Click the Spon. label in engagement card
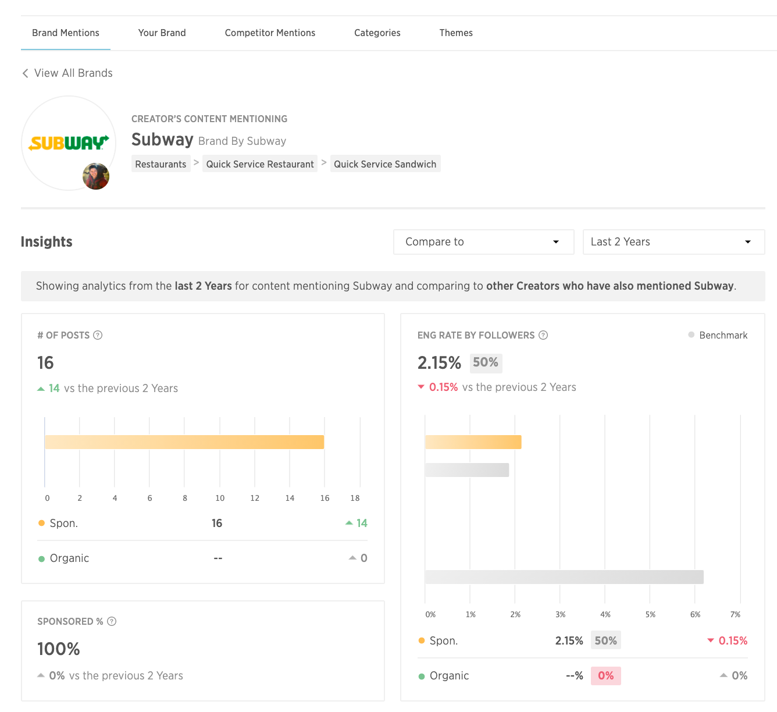The image size is (777, 712). pos(444,641)
